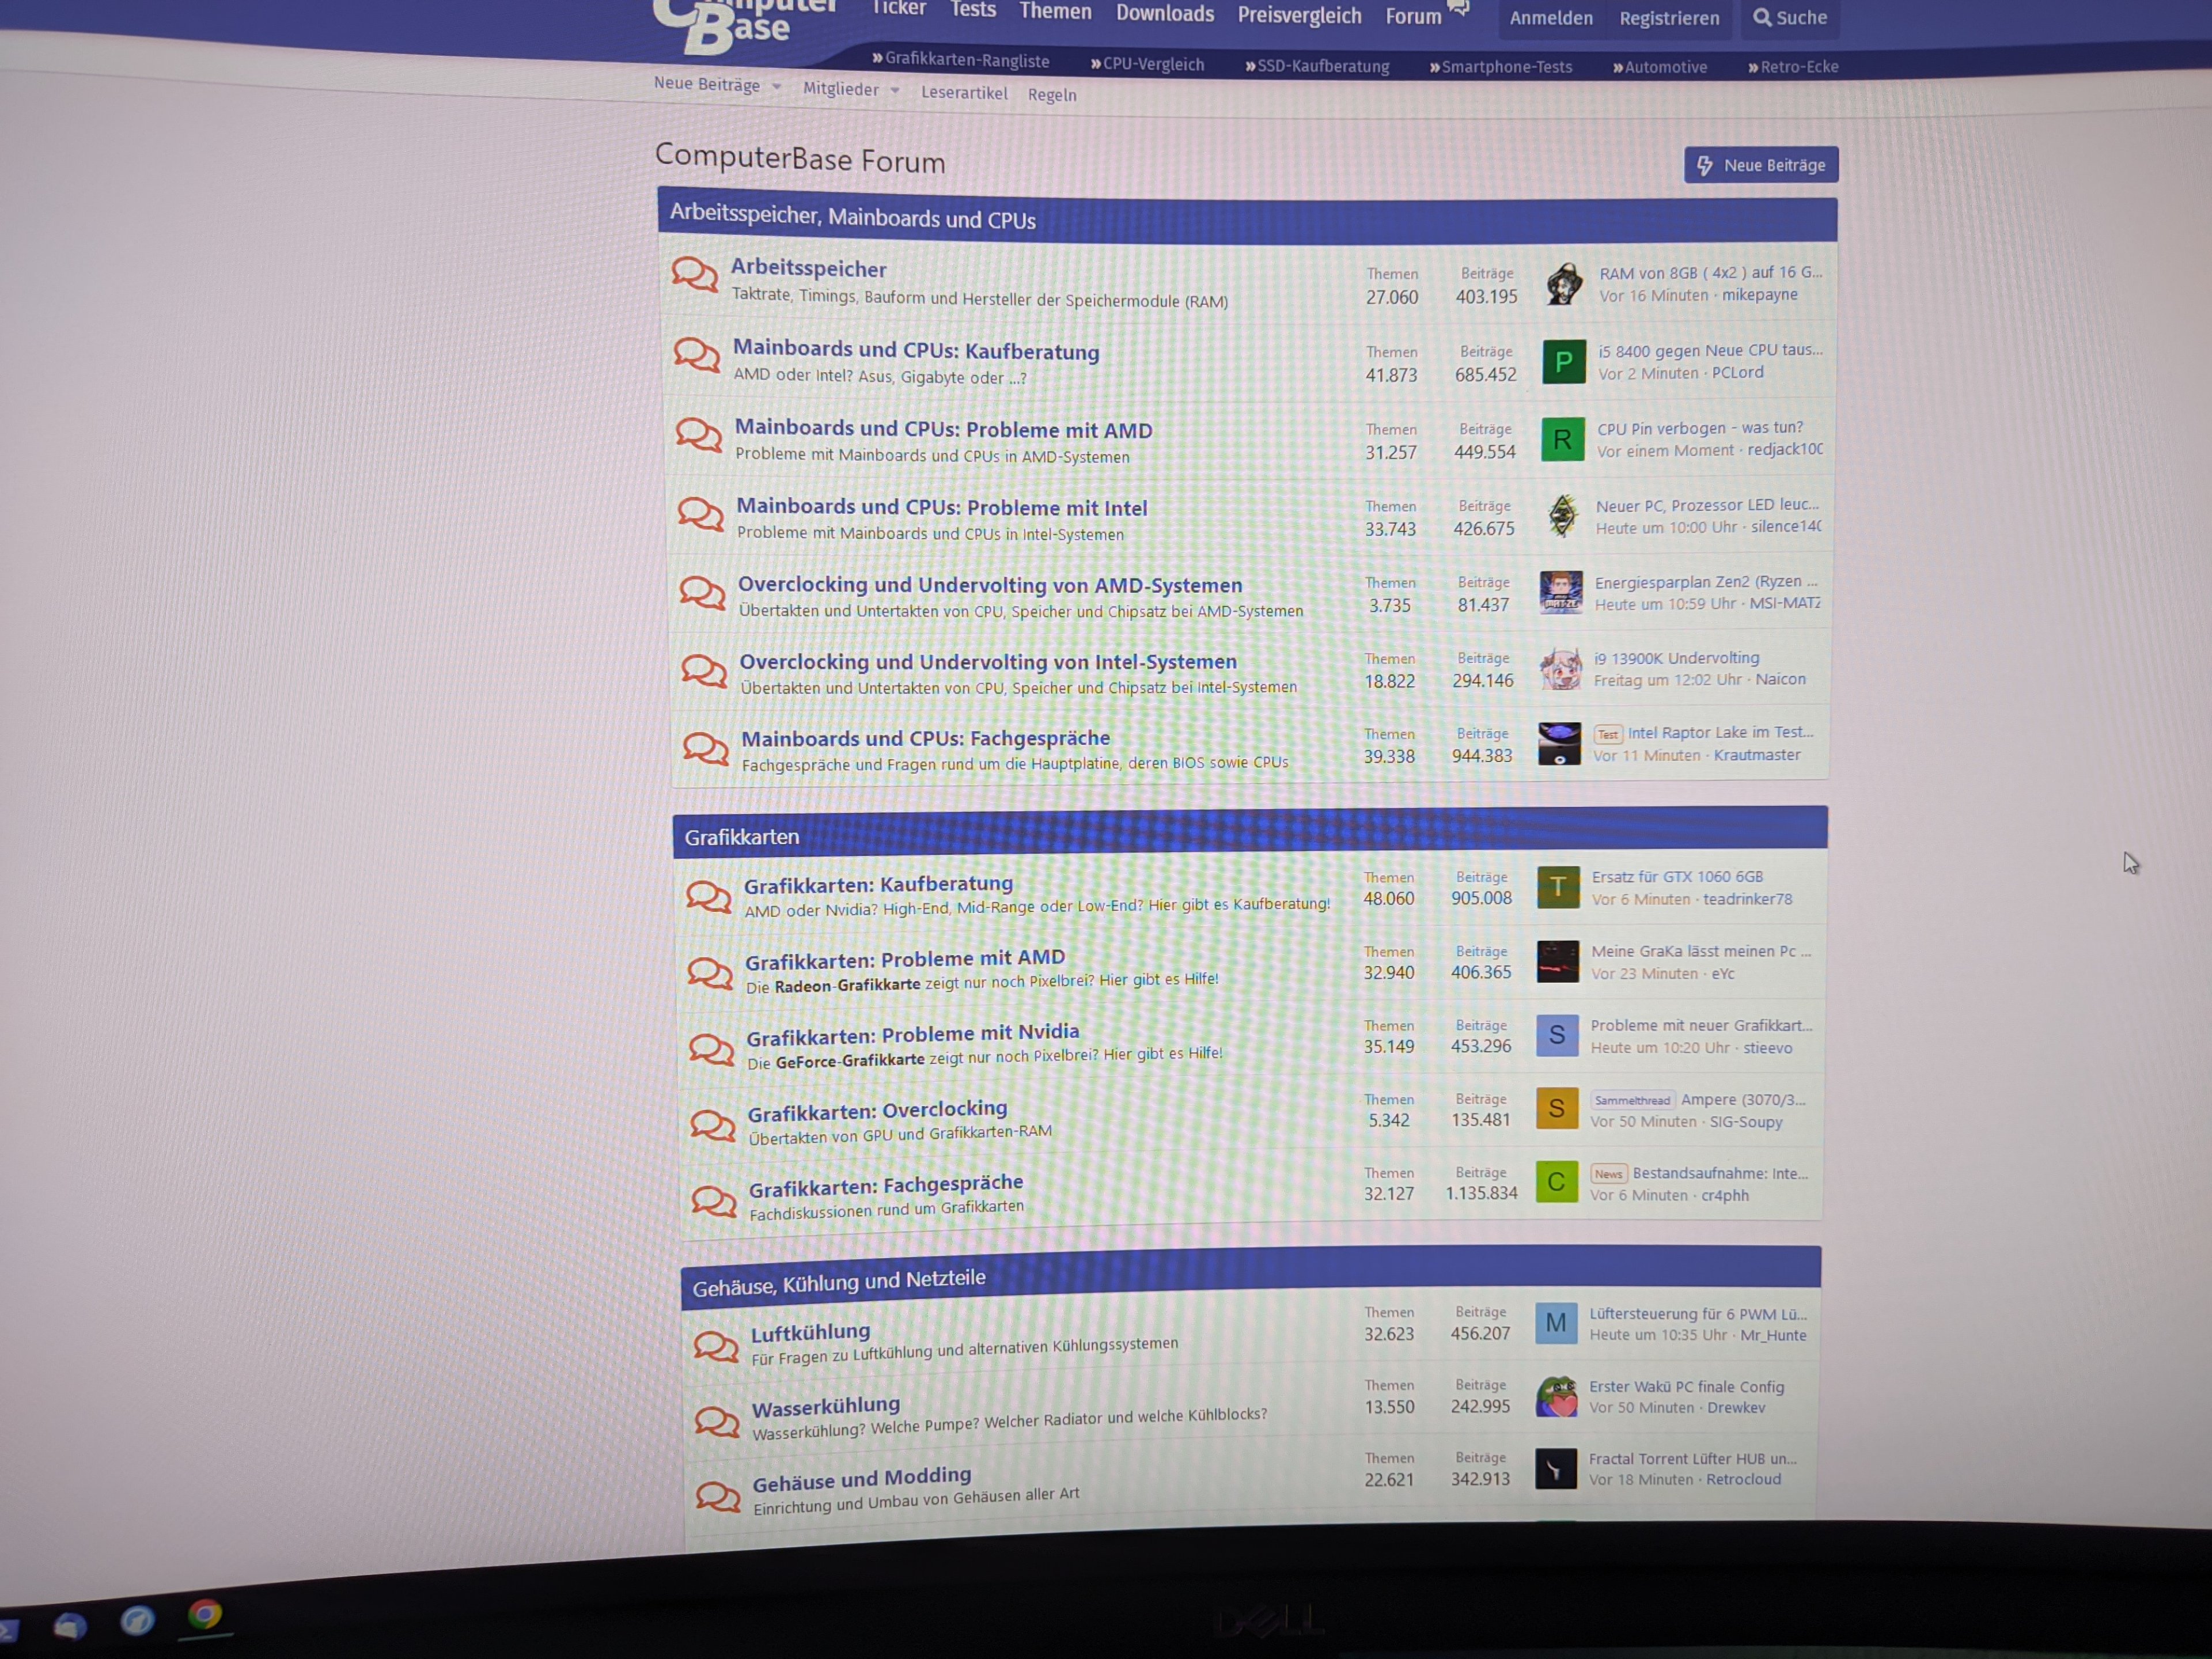Click the blue M avatar of Mr_Hunte
Screen dimensions: 2212x1659
click(1556, 1323)
